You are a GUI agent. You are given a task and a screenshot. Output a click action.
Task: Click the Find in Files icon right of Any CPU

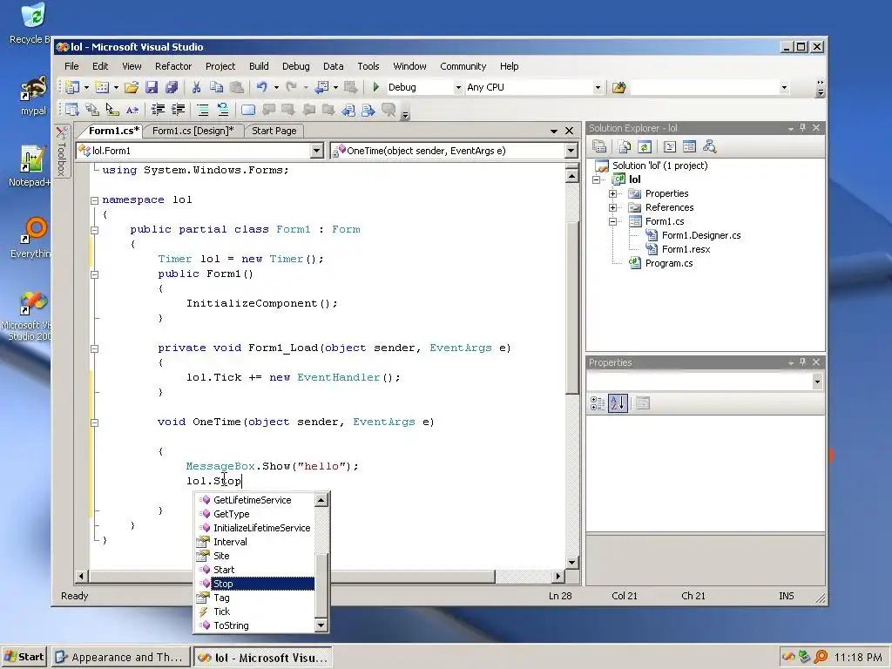pos(619,87)
